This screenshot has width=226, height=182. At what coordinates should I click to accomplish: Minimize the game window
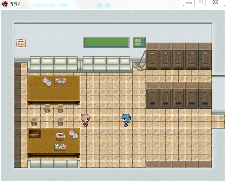(189, 3)
